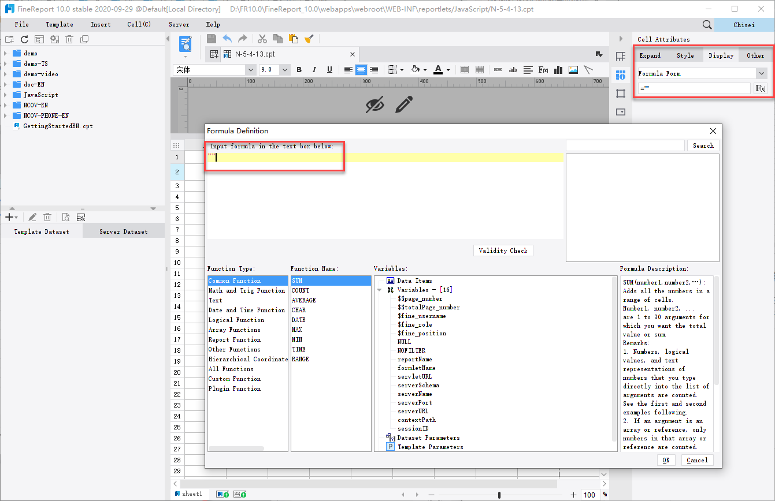Insert an image using the toolbar icon
This screenshot has width=775, height=501.
pos(573,69)
